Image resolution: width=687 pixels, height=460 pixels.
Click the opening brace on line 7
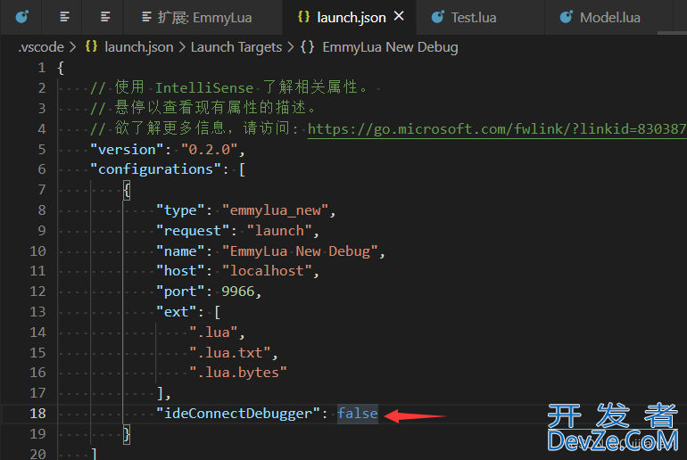[x=127, y=190]
